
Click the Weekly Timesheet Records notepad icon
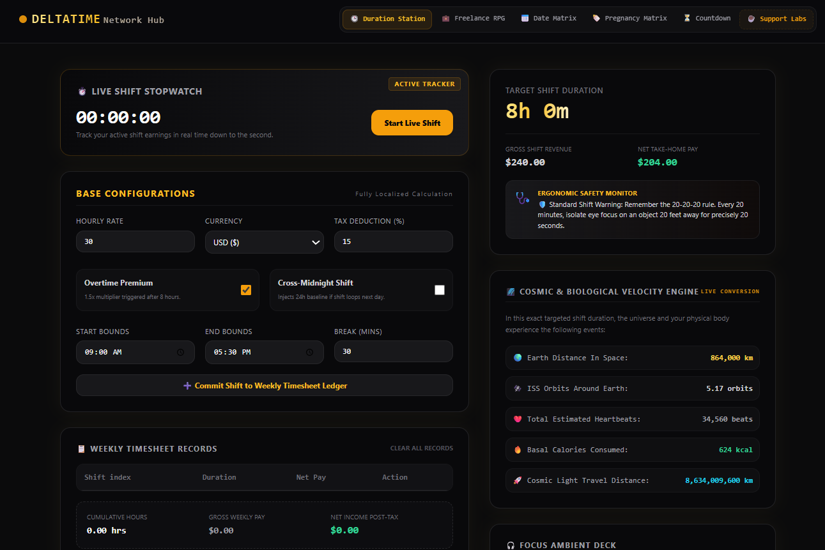tap(81, 449)
